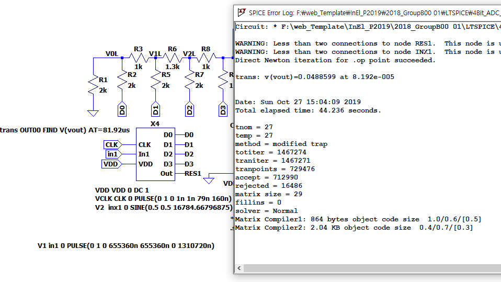Click the V0L net label
The width and height of the screenshot is (501, 282).
pos(112,53)
